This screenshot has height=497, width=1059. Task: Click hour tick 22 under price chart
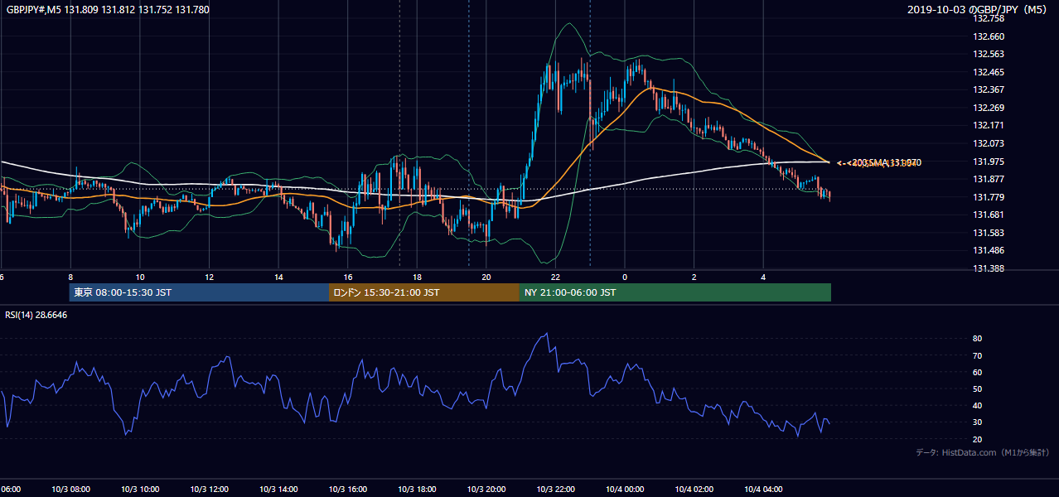point(555,277)
